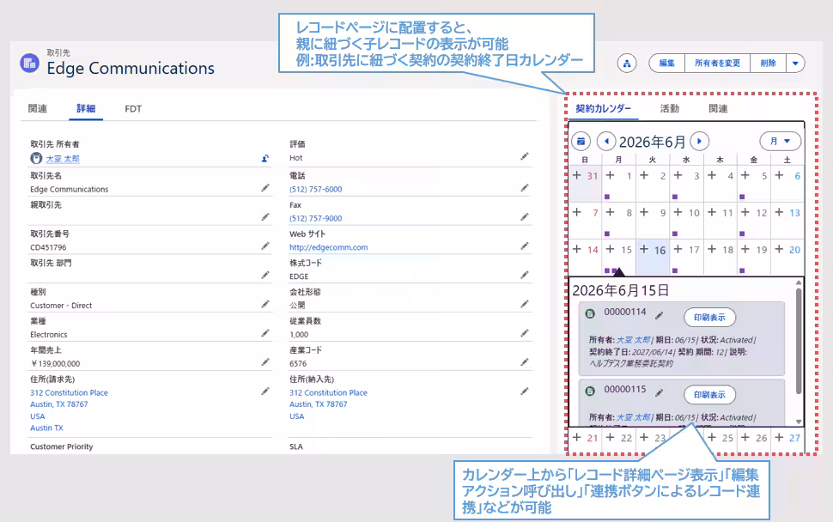Select purple event marker on June 12

pyautogui.click(x=742, y=234)
